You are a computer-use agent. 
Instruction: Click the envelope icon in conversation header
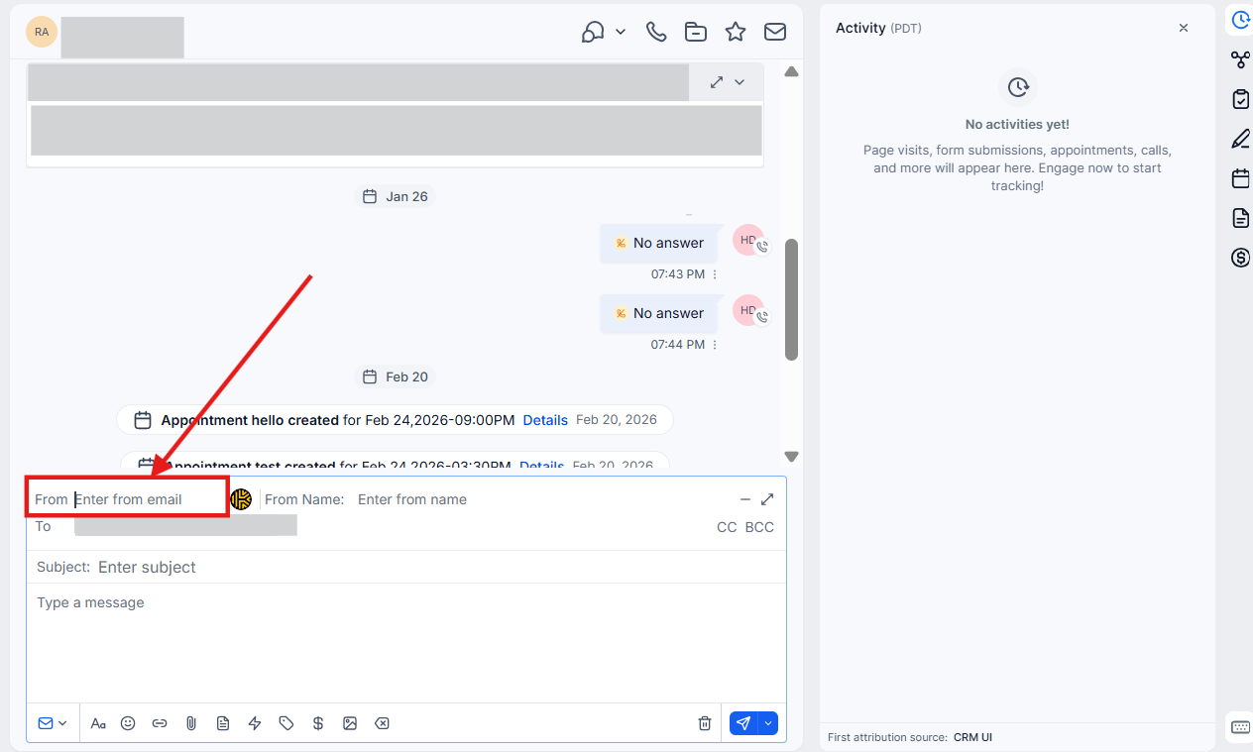click(x=775, y=32)
